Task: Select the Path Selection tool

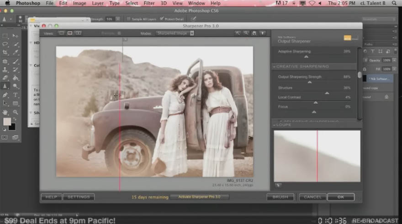Action: pyautogui.click(x=5, y=103)
